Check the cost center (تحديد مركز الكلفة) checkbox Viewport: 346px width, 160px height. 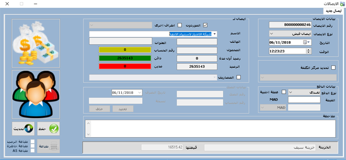pos(333,68)
